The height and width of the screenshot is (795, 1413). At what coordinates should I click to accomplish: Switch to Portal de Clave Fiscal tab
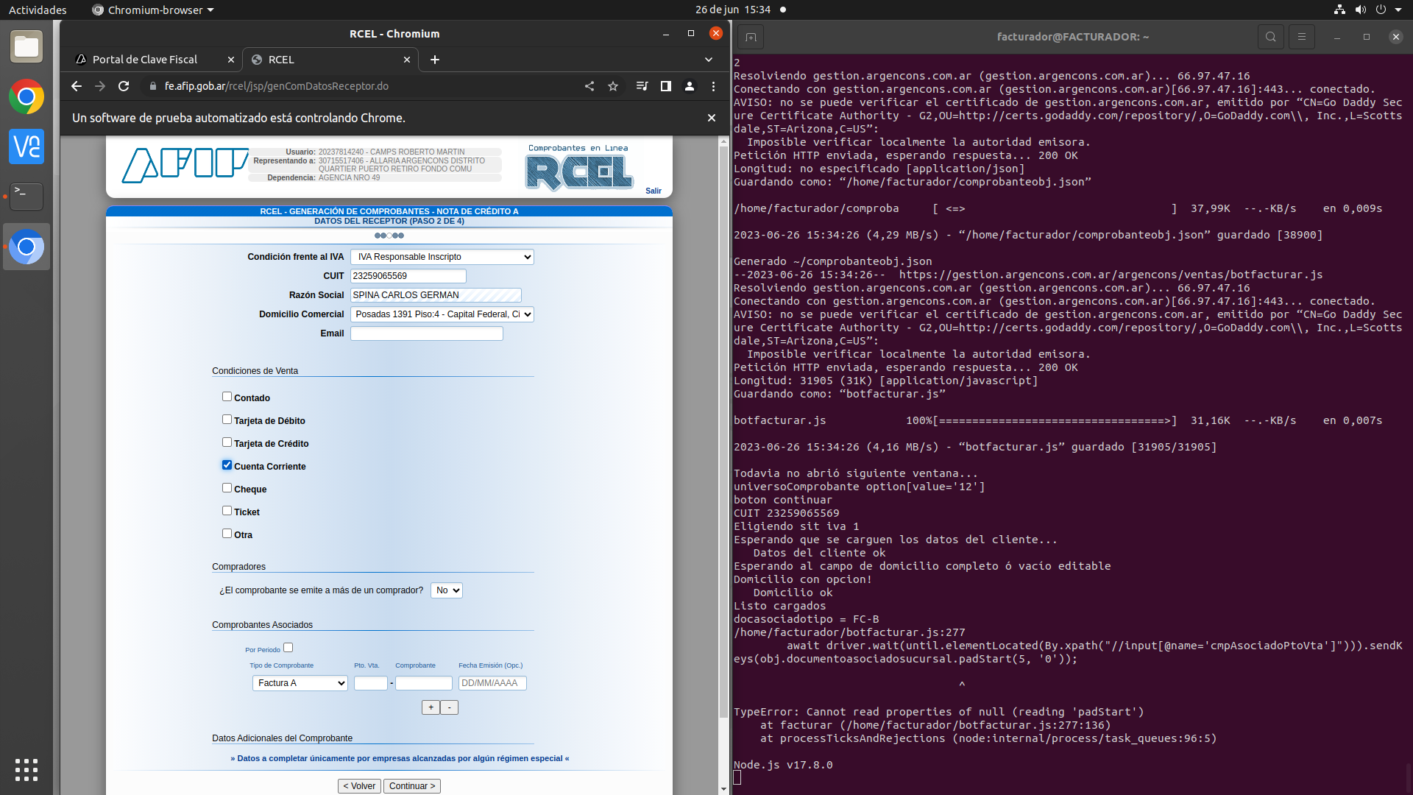point(145,60)
